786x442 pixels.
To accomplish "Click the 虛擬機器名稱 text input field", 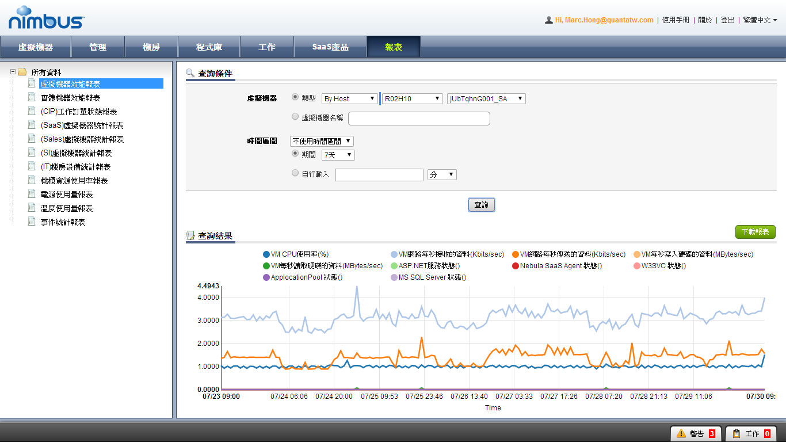I will 419,119.
